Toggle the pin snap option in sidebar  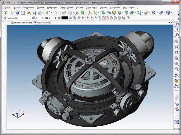pyautogui.click(x=176, y=30)
